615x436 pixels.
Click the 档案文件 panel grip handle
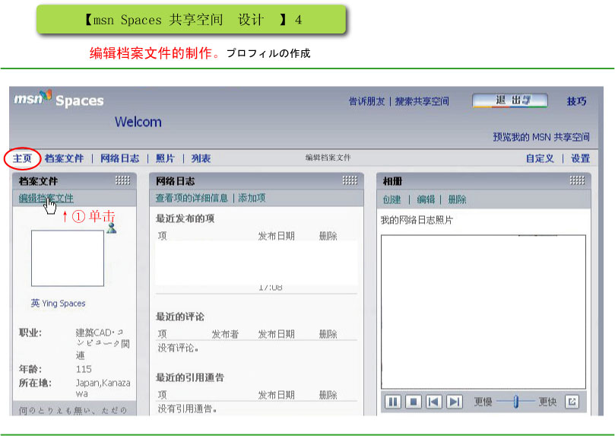pyautogui.click(x=122, y=180)
